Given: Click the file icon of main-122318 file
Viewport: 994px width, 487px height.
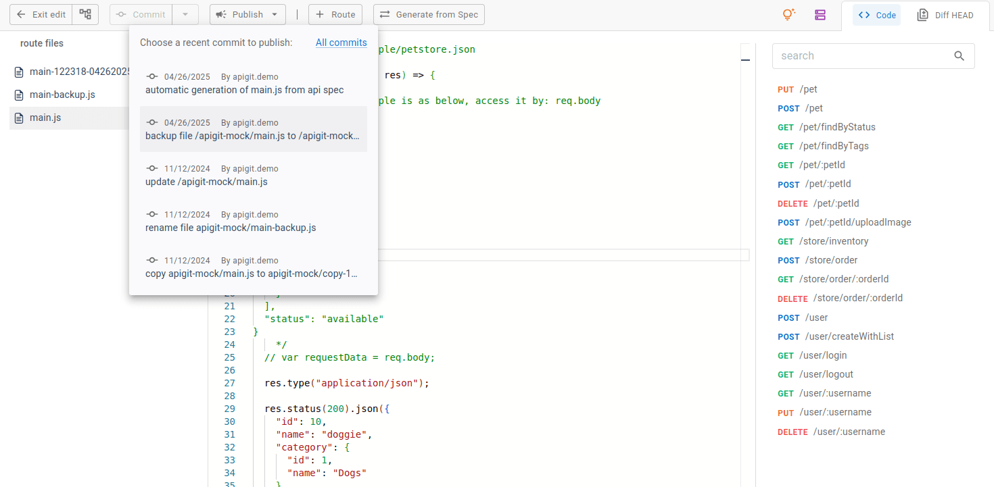Looking at the screenshot, I should tap(19, 72).
